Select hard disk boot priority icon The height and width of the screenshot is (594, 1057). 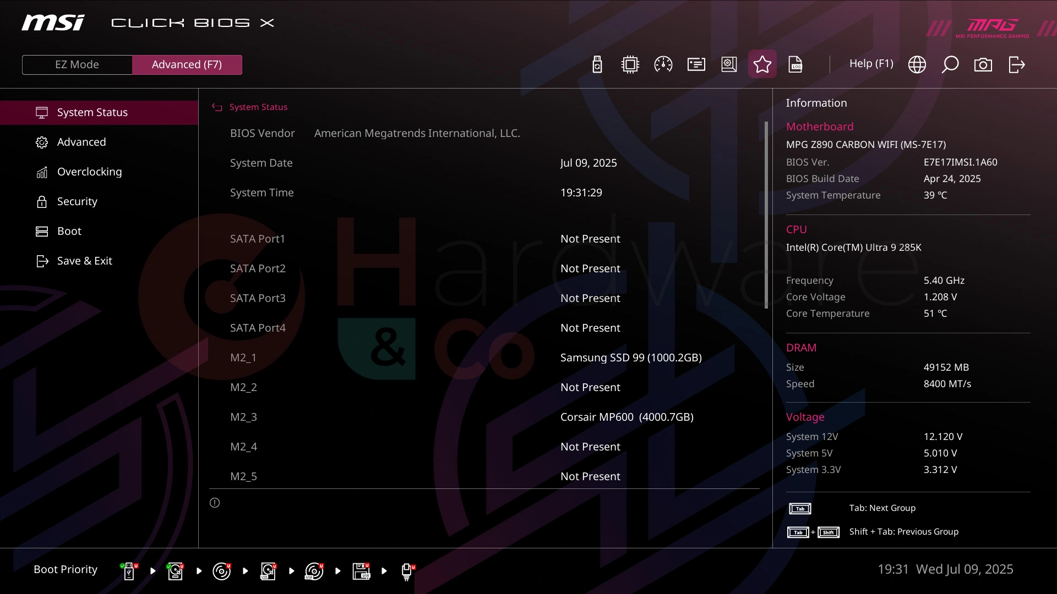(x=175, y=571)
